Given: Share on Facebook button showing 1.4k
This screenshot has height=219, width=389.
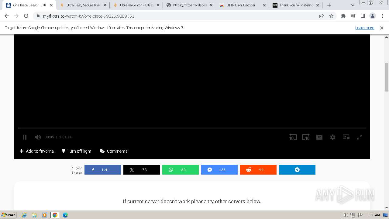Looking at the screenshot, I should point(103,170).
